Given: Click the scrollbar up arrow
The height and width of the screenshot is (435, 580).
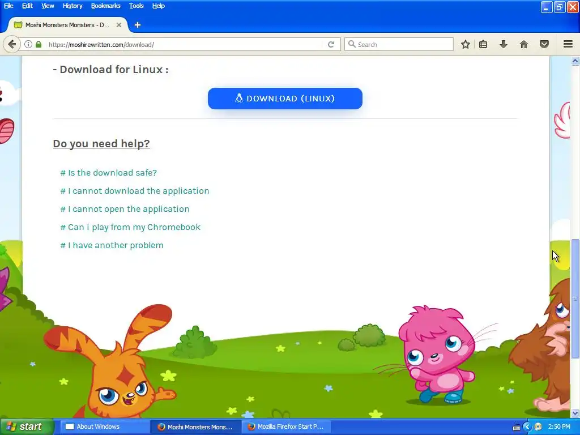Looking at the screenshot, I should coord(575,61).
